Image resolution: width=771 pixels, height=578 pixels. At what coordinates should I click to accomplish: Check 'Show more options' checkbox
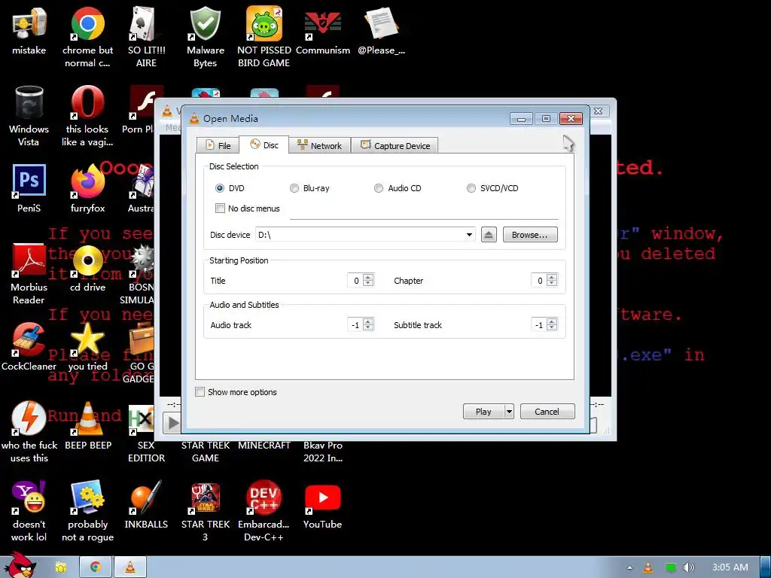tap(200, 391)
